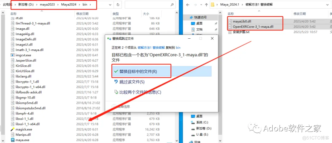Sort right window by 修改日期 column
The image size is (332, 143).
[x=300, y=14]
